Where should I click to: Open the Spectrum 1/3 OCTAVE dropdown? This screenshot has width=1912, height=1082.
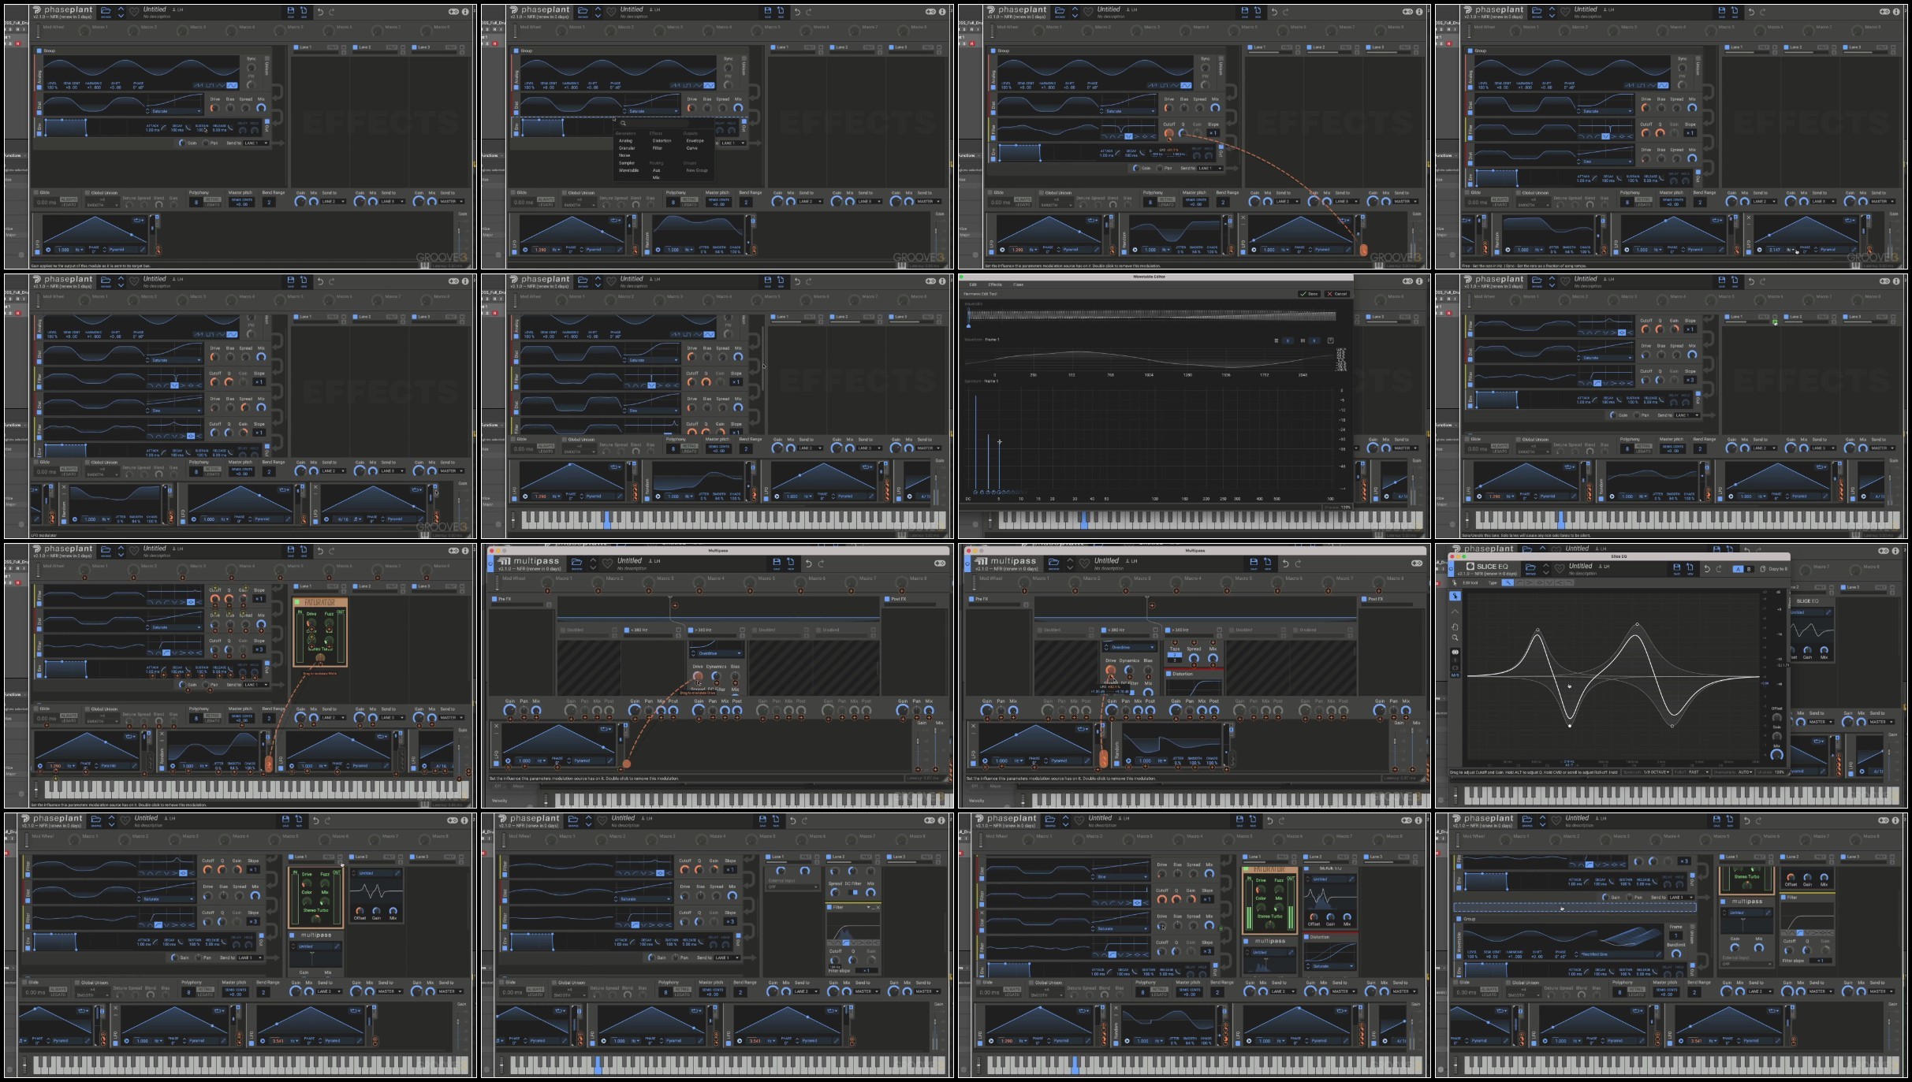coord(1656,772)
